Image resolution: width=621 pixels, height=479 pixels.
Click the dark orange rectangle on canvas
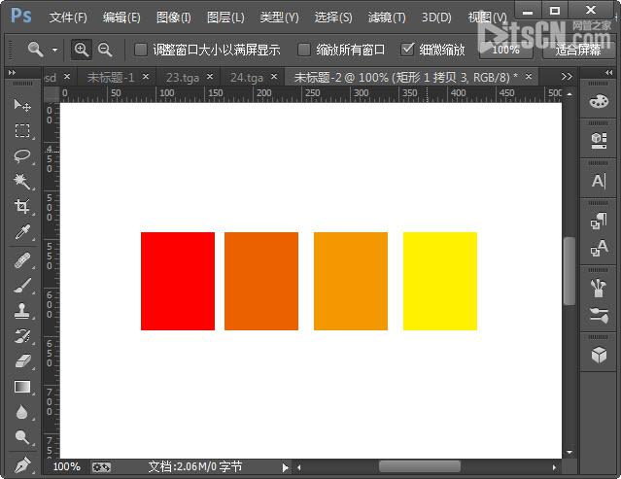[x=261, y=281]
